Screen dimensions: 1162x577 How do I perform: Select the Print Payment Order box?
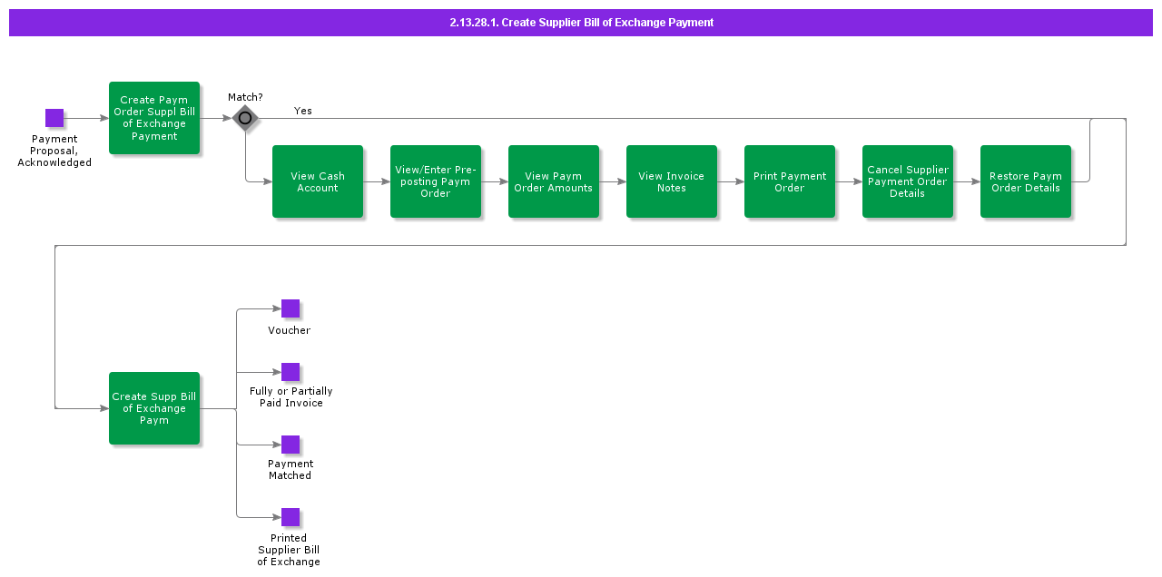(x=790, y=181)
